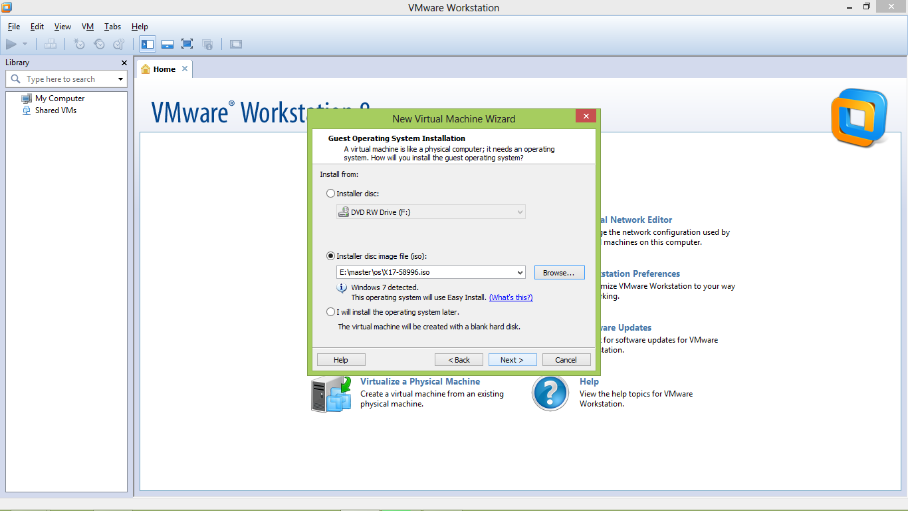The image size is (908, 511).
Task: Click the ISO image path field
Action: click(431, 272)
